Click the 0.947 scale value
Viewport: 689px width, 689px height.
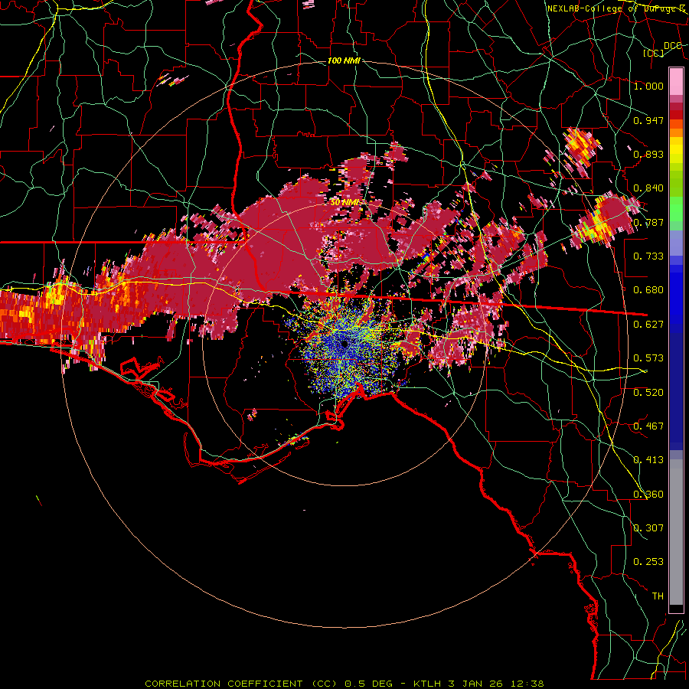[648, 120]
